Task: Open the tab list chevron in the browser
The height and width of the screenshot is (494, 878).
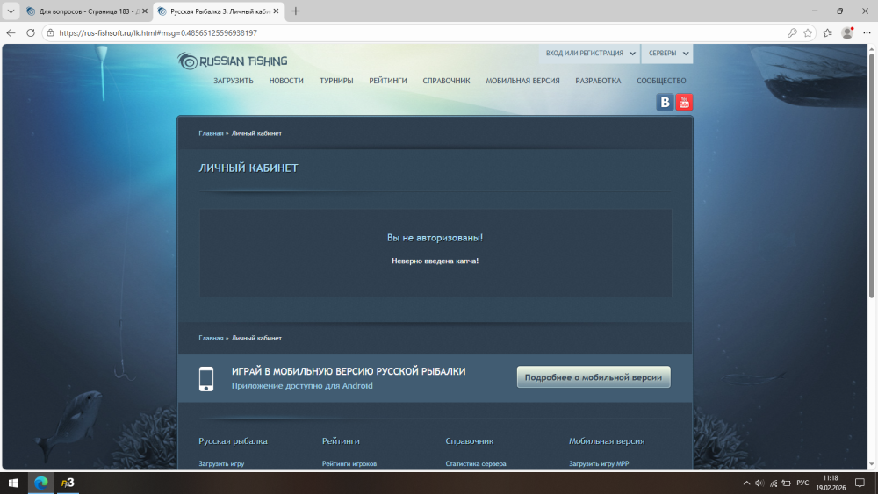Action: 11,11
